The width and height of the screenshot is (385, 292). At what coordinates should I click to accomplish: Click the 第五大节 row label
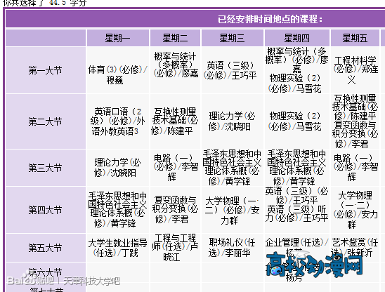[x=46, y=248]
